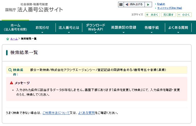Open the お知らせ menu
The image size is (196, 126).
pyautogui.click(x=42, y=28)
